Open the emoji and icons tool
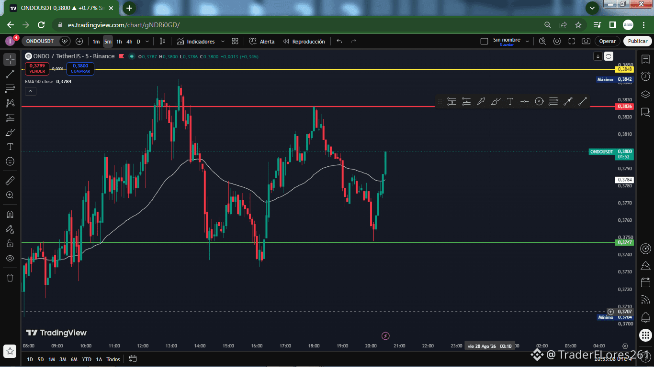 point(10,162)
